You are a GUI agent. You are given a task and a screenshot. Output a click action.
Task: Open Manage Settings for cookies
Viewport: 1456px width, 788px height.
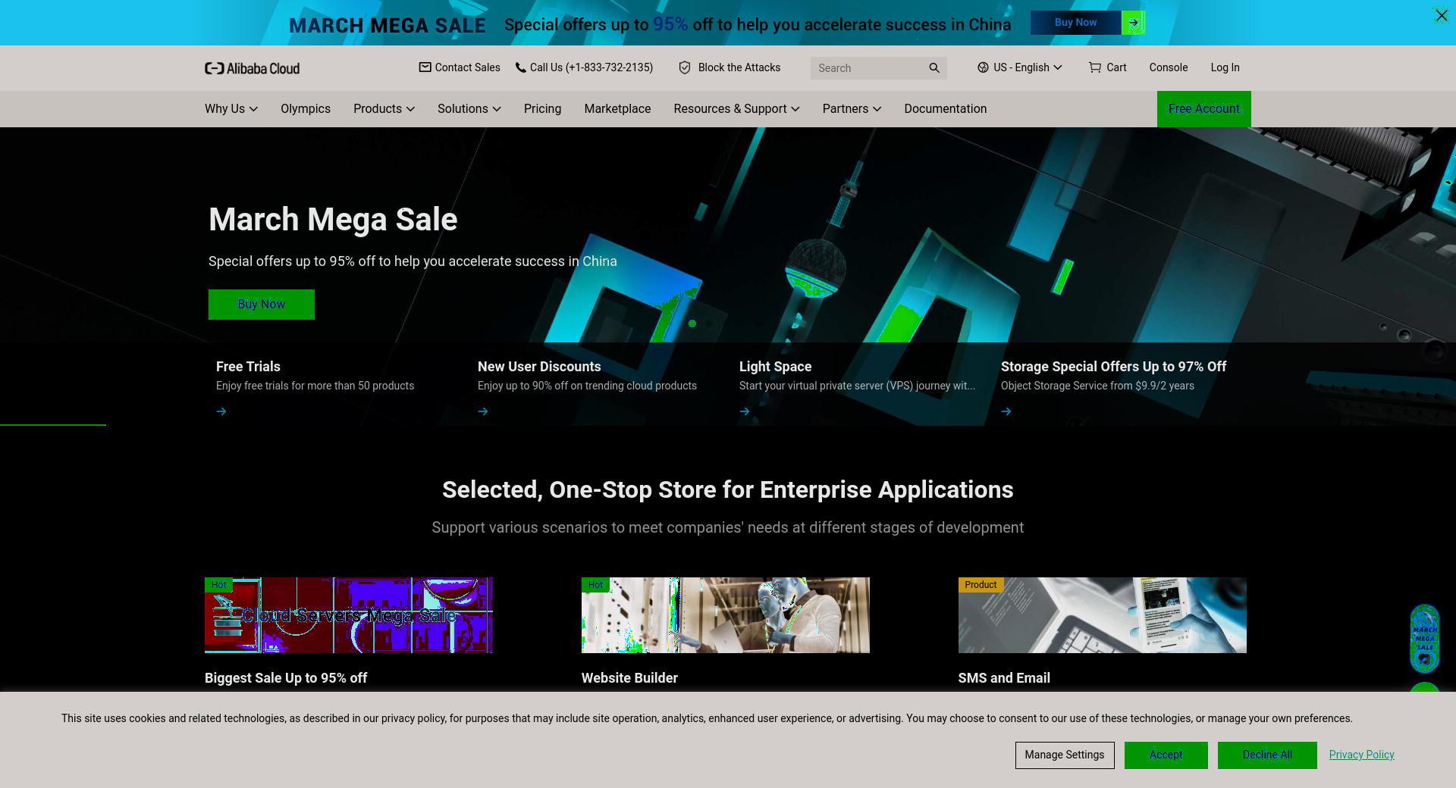1065,755
